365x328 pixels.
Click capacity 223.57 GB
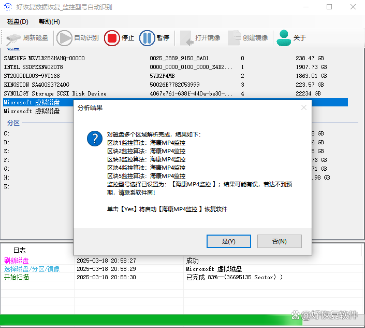(x=310, y=85)
